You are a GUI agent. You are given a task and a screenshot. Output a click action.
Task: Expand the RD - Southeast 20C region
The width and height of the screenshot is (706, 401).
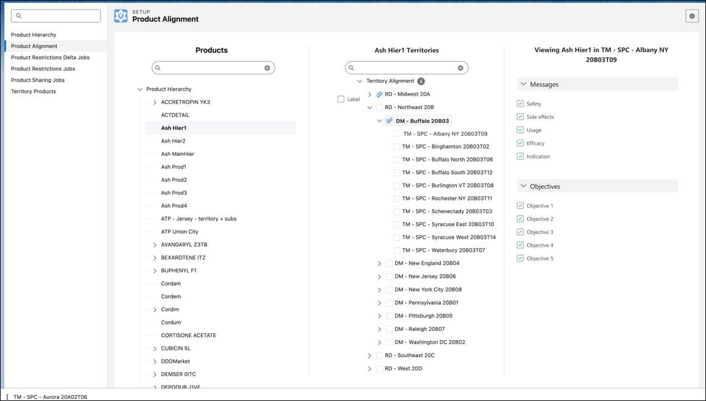(x=370, y=355)
